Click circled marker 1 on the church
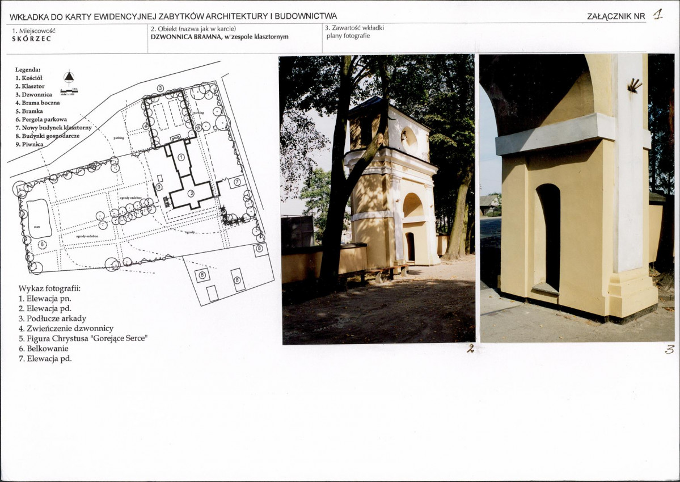 coord(181,157)
